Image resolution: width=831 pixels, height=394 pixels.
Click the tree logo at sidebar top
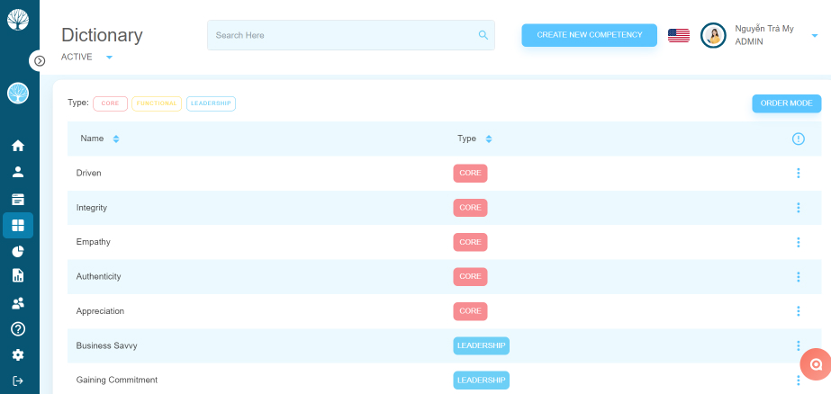[x=18, y=20]
